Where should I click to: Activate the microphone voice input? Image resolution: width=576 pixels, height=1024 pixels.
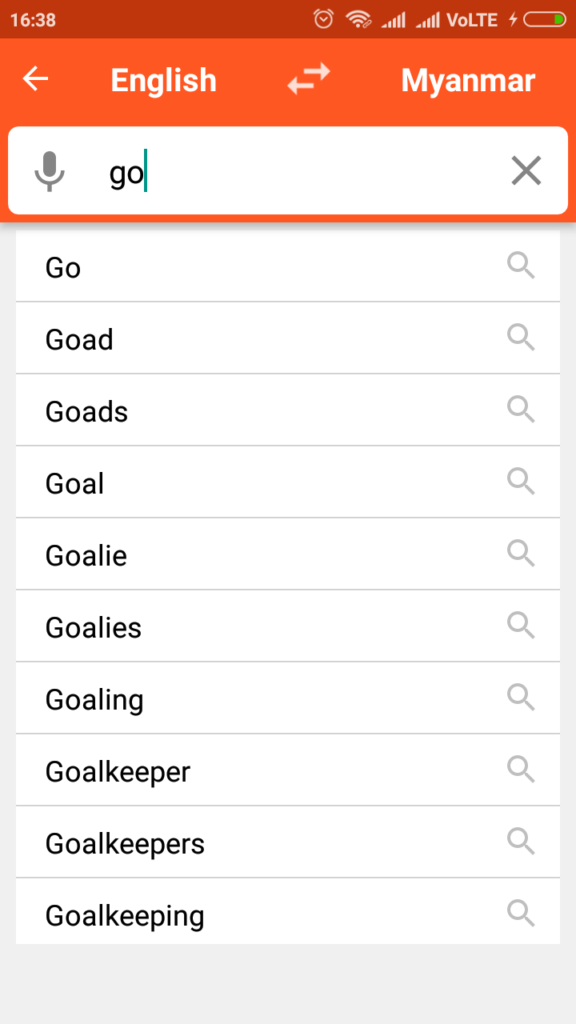50,171
